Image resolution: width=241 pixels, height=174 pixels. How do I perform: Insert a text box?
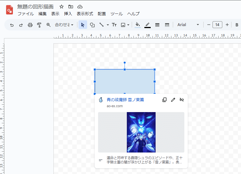click(114, 25)
